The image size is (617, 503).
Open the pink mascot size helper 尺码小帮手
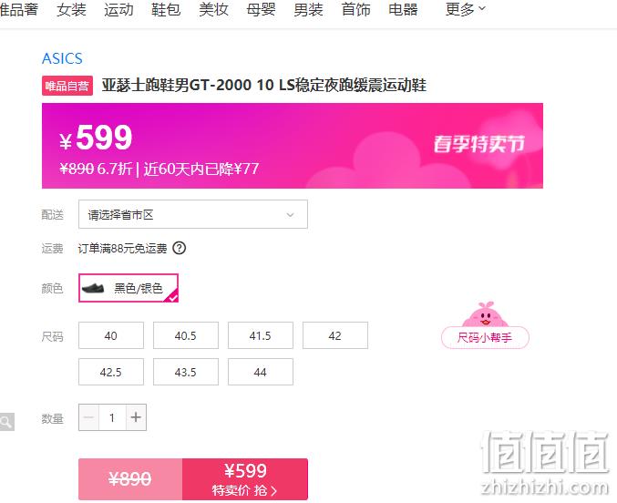pyautogui.click(x=485, y=325)
